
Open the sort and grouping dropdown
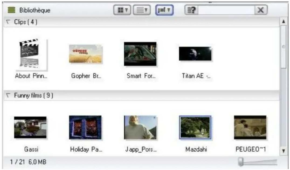coord(164,10)
